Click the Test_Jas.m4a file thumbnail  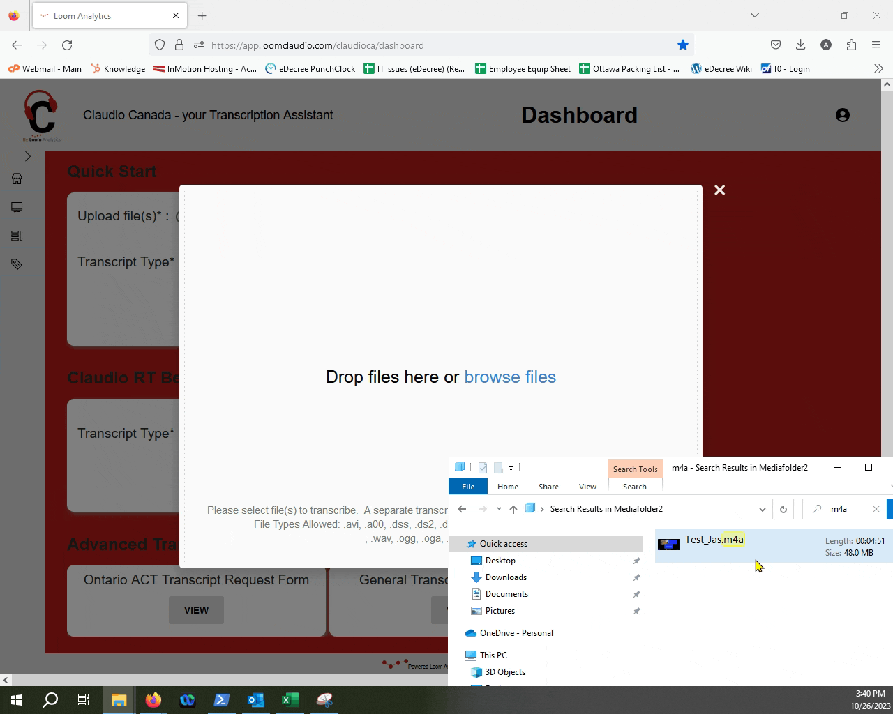(x=668, y=545)
